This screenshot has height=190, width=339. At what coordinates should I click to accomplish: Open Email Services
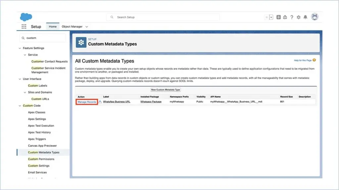[x=37, y=172]
